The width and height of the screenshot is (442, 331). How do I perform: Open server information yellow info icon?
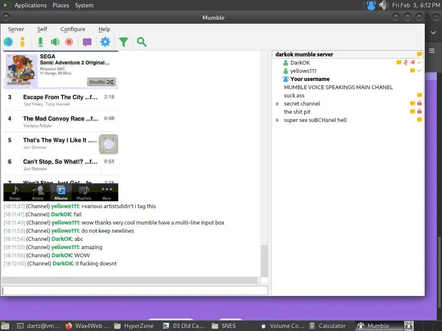coord(22,42)
